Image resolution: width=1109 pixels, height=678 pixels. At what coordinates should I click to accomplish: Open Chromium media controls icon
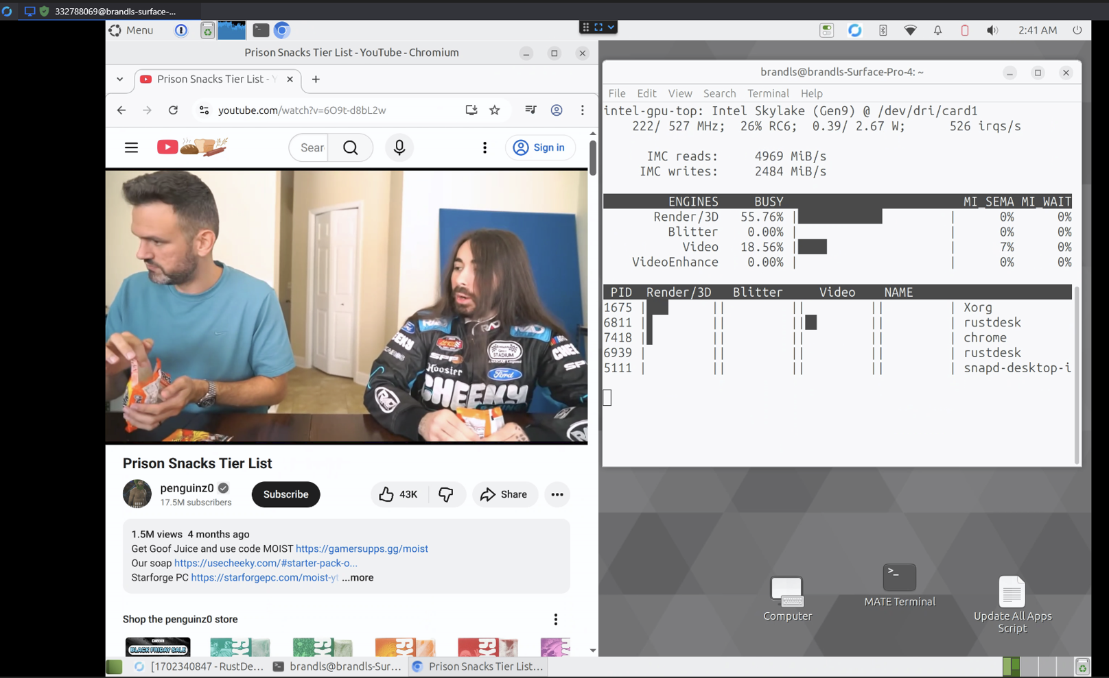coord(530,110)
